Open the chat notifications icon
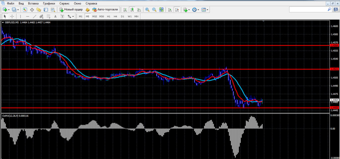340x159 pixels. click(335, 9)
